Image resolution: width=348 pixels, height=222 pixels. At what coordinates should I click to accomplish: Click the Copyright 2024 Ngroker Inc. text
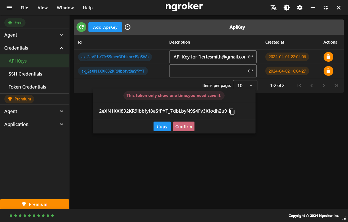pos(314,216)
